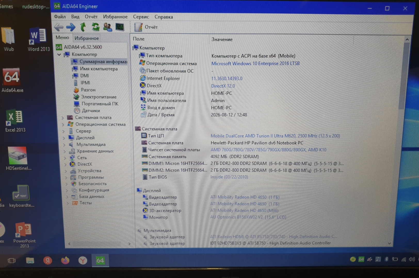The image size is (419, 278).
Task: Generate report via Отчёт toolbar button
Action: 146,27
